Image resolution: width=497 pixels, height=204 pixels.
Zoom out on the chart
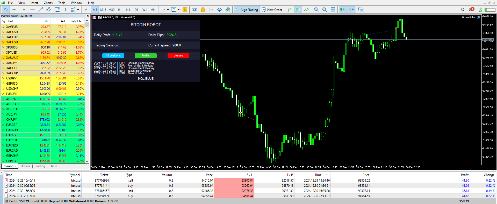click(x=325, y=10)
